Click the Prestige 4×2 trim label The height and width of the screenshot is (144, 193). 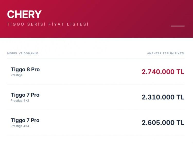[x=20, y=101]
